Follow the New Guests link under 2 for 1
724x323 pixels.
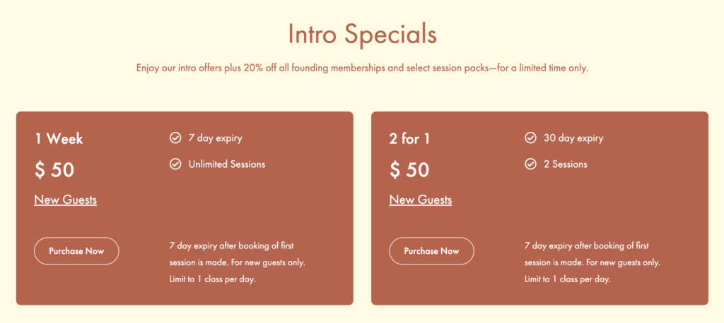coord(421,200)
